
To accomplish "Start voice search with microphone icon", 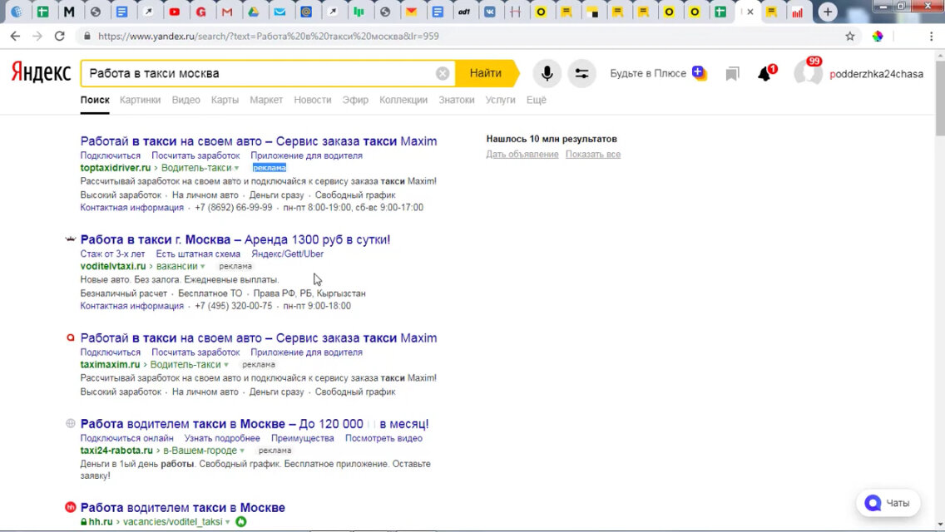I will pos(547,73).
